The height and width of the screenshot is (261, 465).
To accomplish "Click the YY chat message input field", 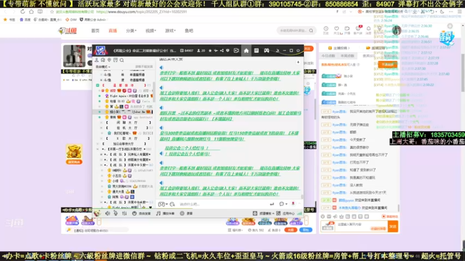I will click(x=223, y=204).
